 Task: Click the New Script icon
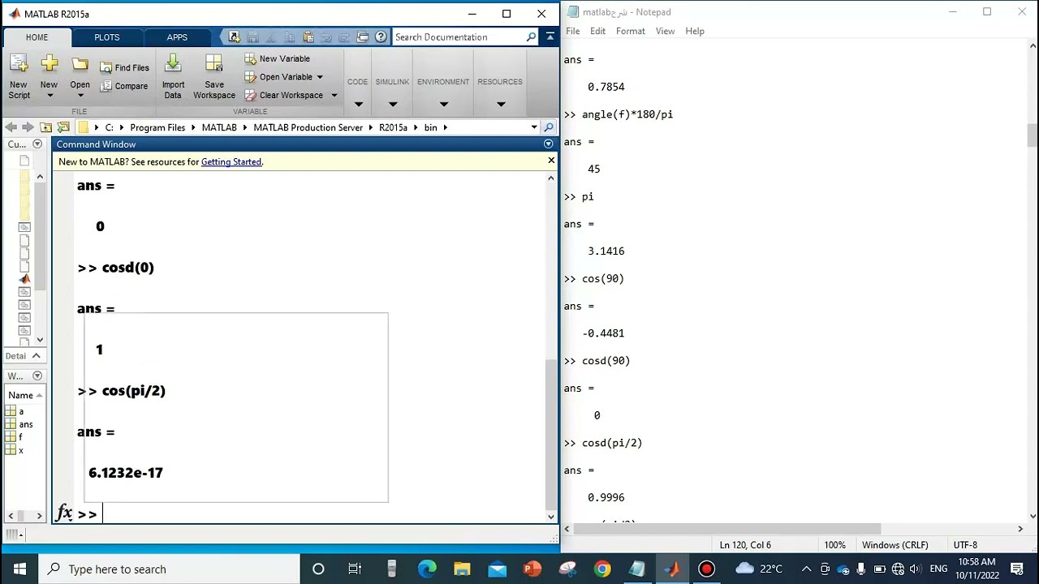tap(19, 64)
